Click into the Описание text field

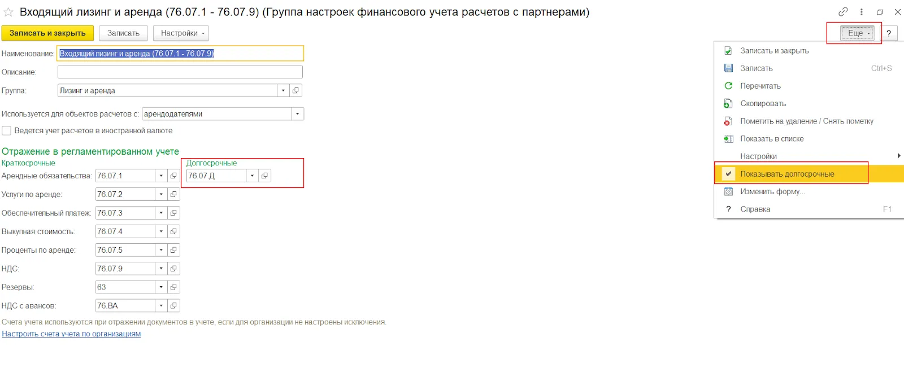pyautogui.click(x=180, y=72)
